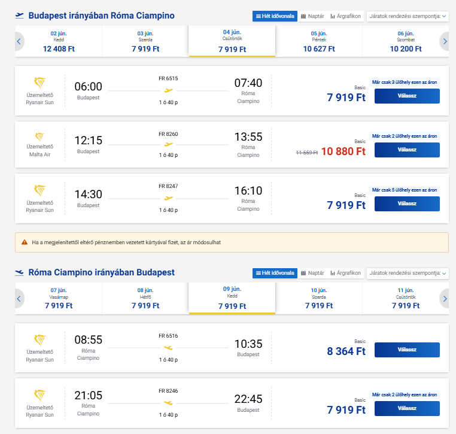This screenshot has height=434, width=456.
Task: Open outbound Járatok rendezési szempontja dropdown
Action: point(407,16)
